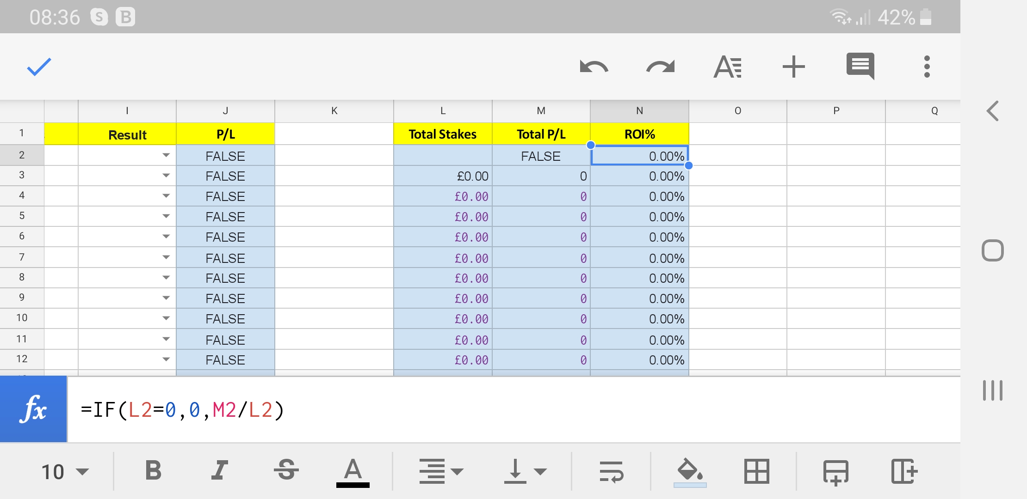1027x499 pixels.
Task: Select the Total Stakes header cell
Action: 443,134
